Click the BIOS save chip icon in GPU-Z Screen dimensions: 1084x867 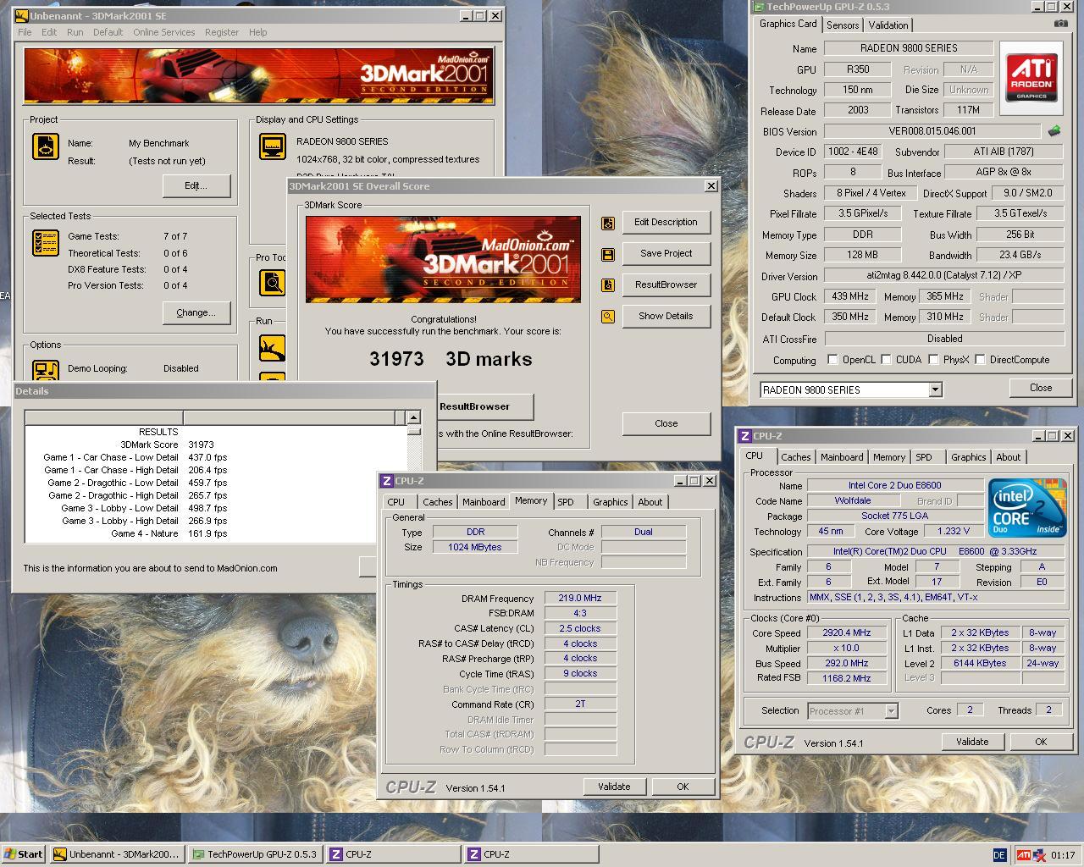point(1054,131)
